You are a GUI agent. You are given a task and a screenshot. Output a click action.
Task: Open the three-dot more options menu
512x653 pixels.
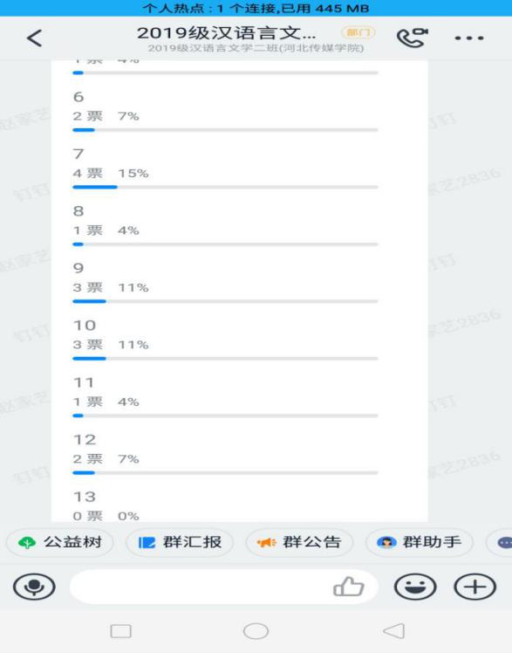tap(469, 38)
